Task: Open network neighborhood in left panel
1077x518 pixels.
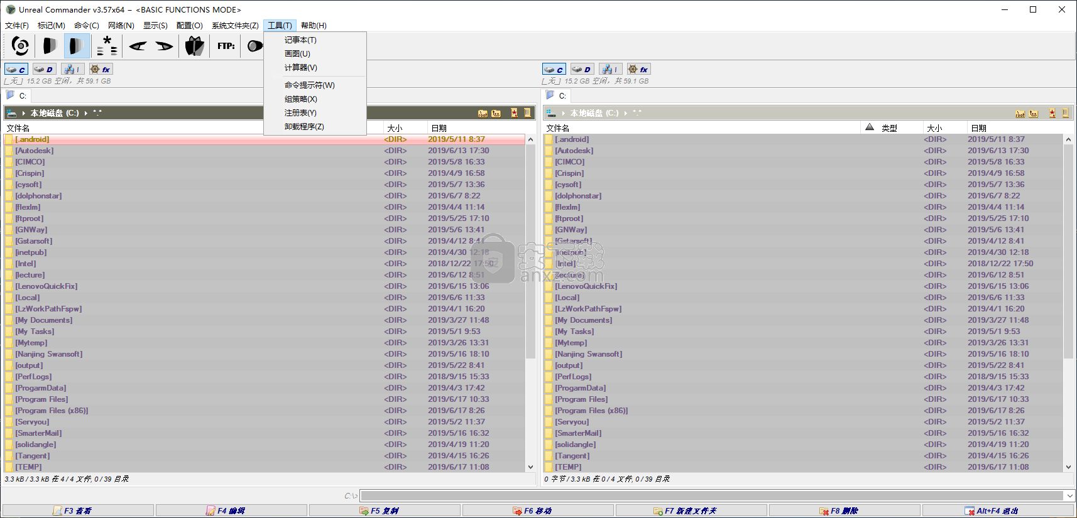Action: (72, 69)
